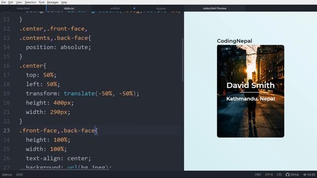Open the Find menu
The width and height of the screenshot is (317, 178).
[42, 2]
